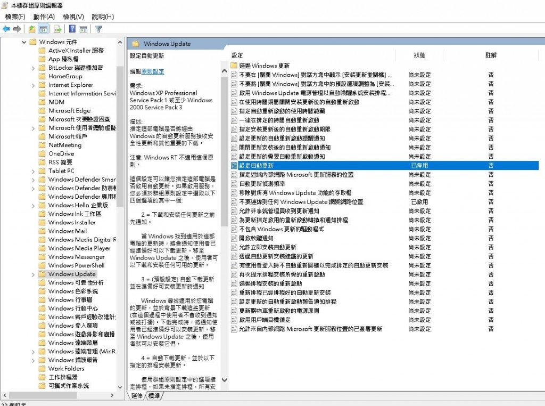Expand the Internet Explorer tree node
Viewport: 545px width, 406px height.
(x=34, y=85)
